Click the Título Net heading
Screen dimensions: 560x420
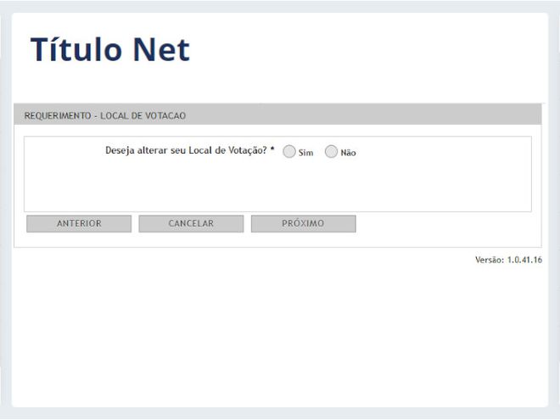110,49
